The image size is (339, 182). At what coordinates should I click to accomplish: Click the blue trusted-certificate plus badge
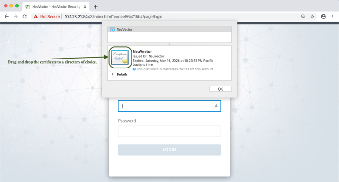(134, 69)
